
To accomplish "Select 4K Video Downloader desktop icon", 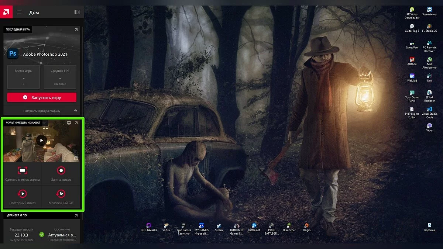I will click(x=412, y=13).
